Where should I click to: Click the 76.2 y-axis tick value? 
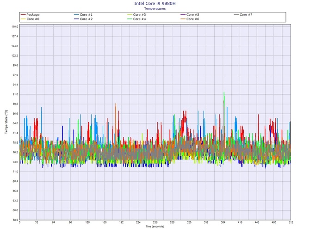point(15,152)
